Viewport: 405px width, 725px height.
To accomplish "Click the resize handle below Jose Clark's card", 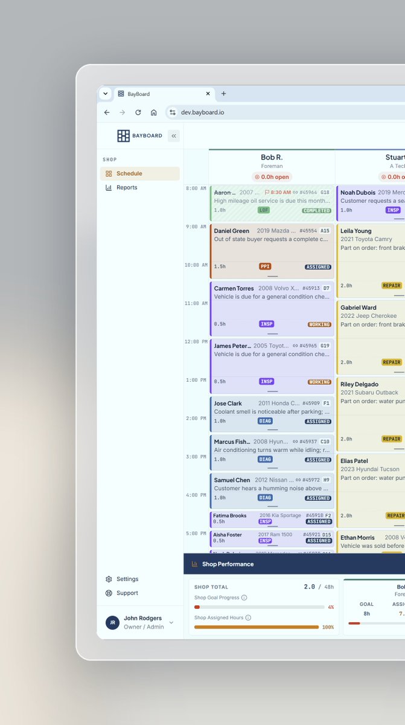I will click(272, 430).
